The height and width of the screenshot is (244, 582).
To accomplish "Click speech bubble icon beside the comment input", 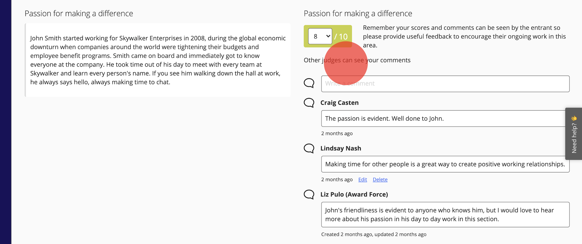I will pos(309,83).
